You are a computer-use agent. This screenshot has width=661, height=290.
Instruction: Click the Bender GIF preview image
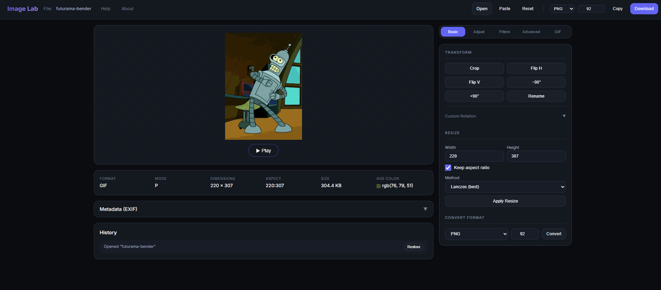point(263,86)
